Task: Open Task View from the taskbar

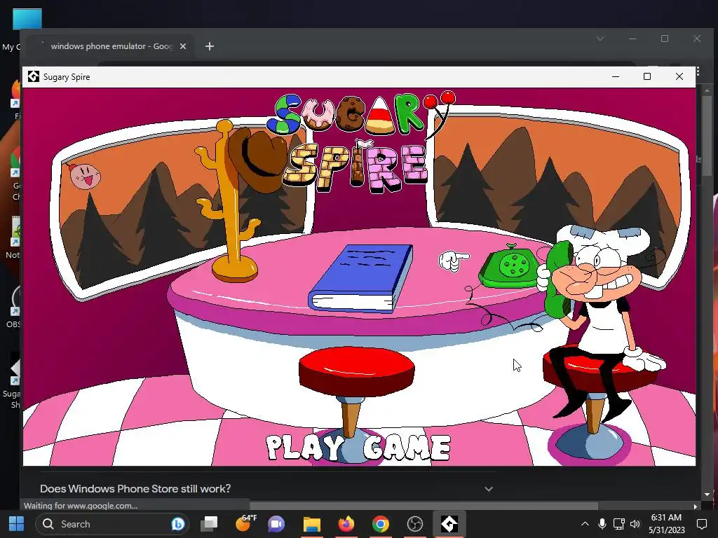Action: 209,524
